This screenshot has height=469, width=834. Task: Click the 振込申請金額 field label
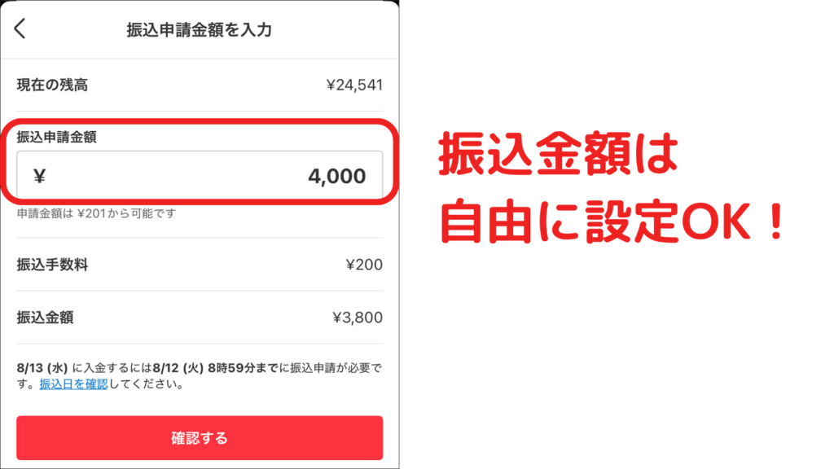pyautogui.click(x=58, y=137)
